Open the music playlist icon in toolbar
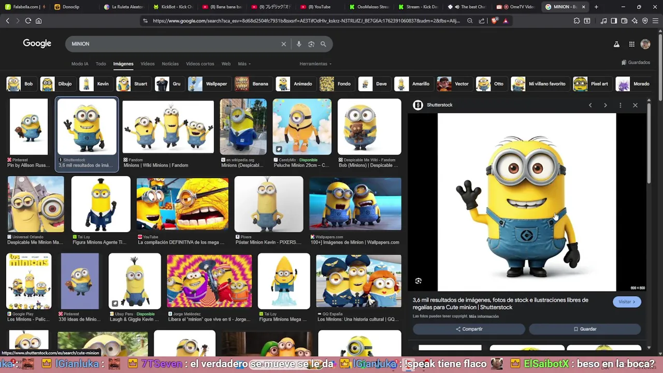 [x=603, y=21]
